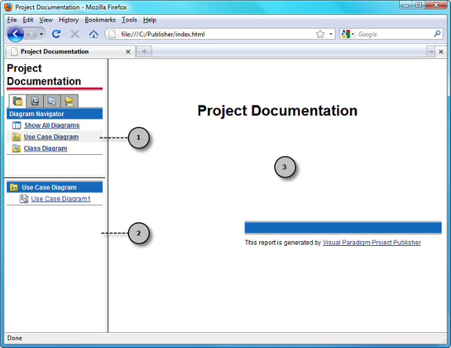Click the Diagram Navigator header bar
Viewport: 451px width, 348px height.
tap(55, 114)
